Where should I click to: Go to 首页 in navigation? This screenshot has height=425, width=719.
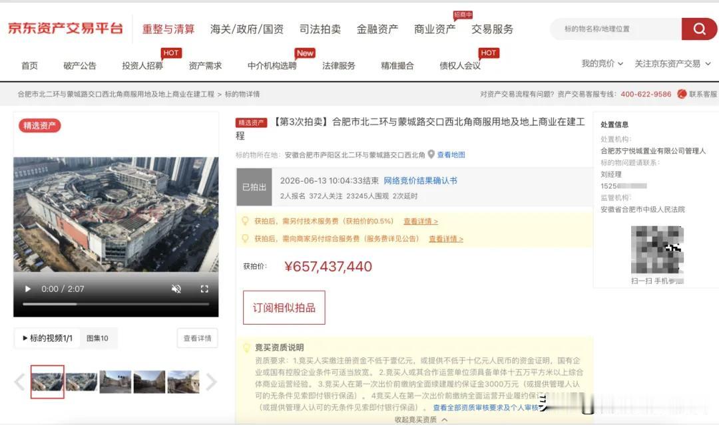click(x=30, y=66)
